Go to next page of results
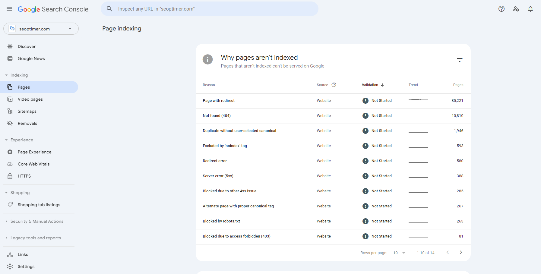Viewport: 541px width, 274px height. (x=460, y=253)
